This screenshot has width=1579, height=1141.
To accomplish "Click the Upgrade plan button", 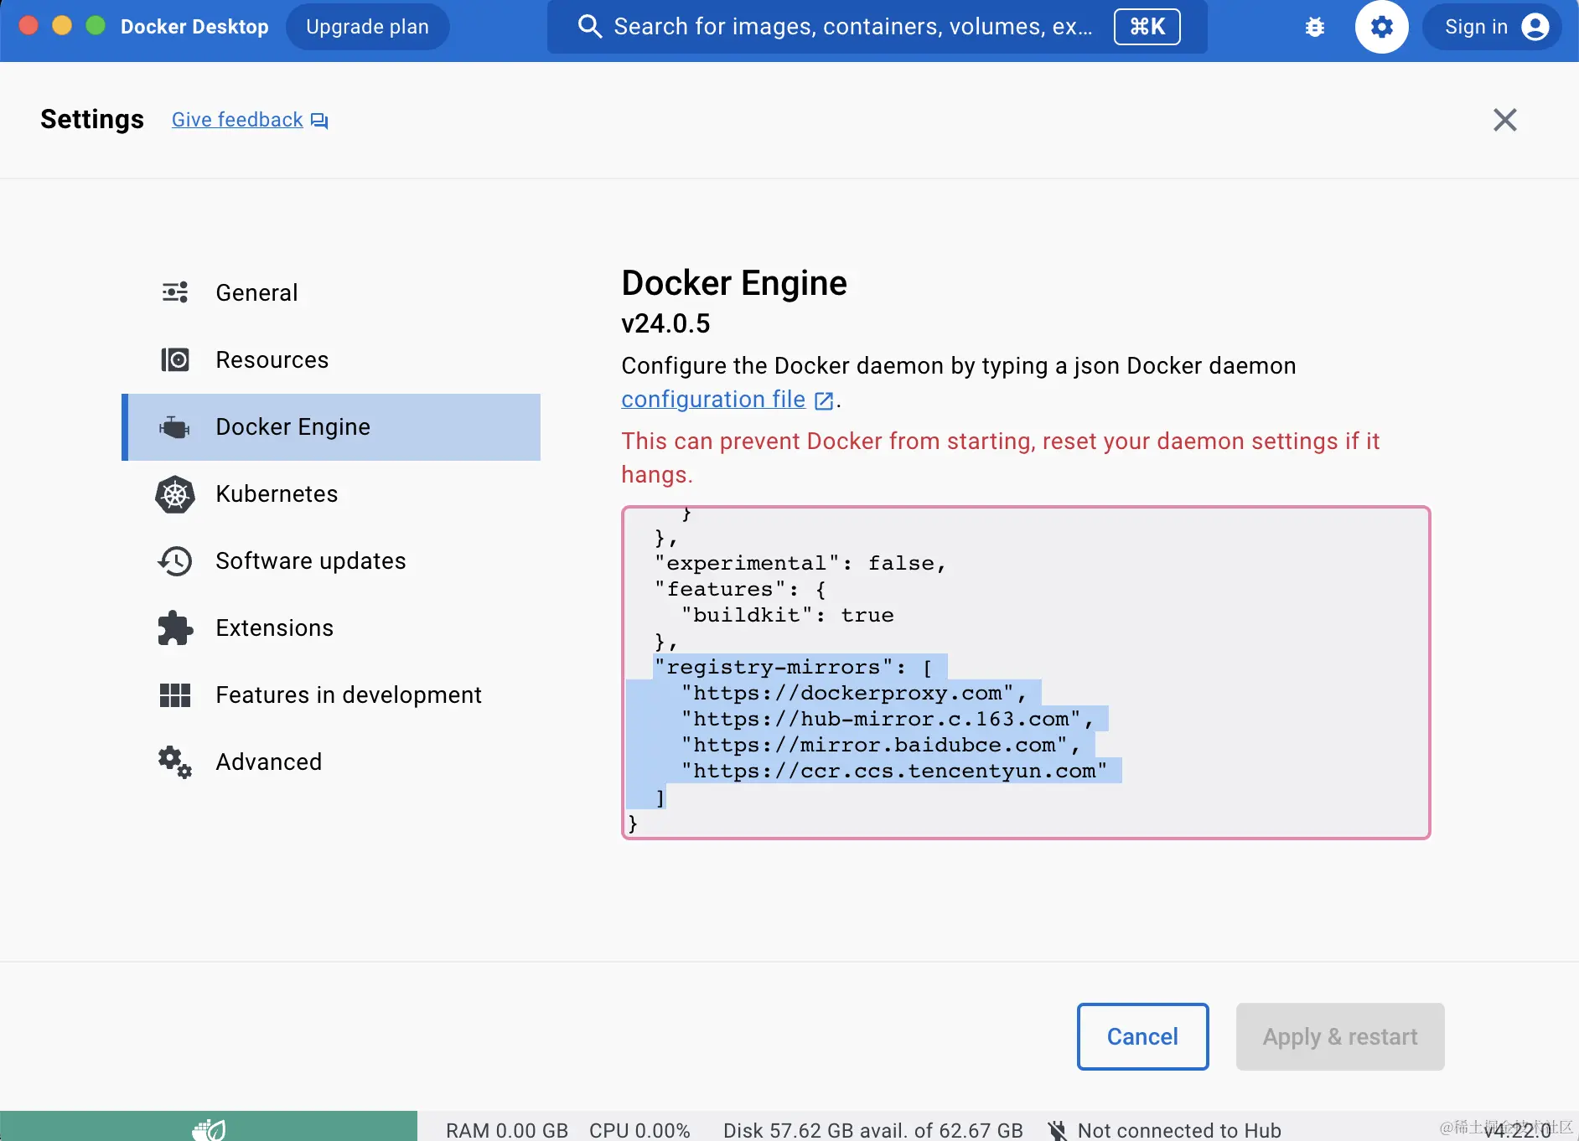I will [x=367, y=28].
